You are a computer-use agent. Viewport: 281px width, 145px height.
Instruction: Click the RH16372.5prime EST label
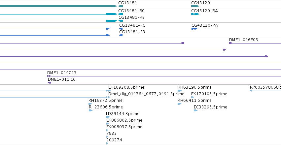(105, 101)
